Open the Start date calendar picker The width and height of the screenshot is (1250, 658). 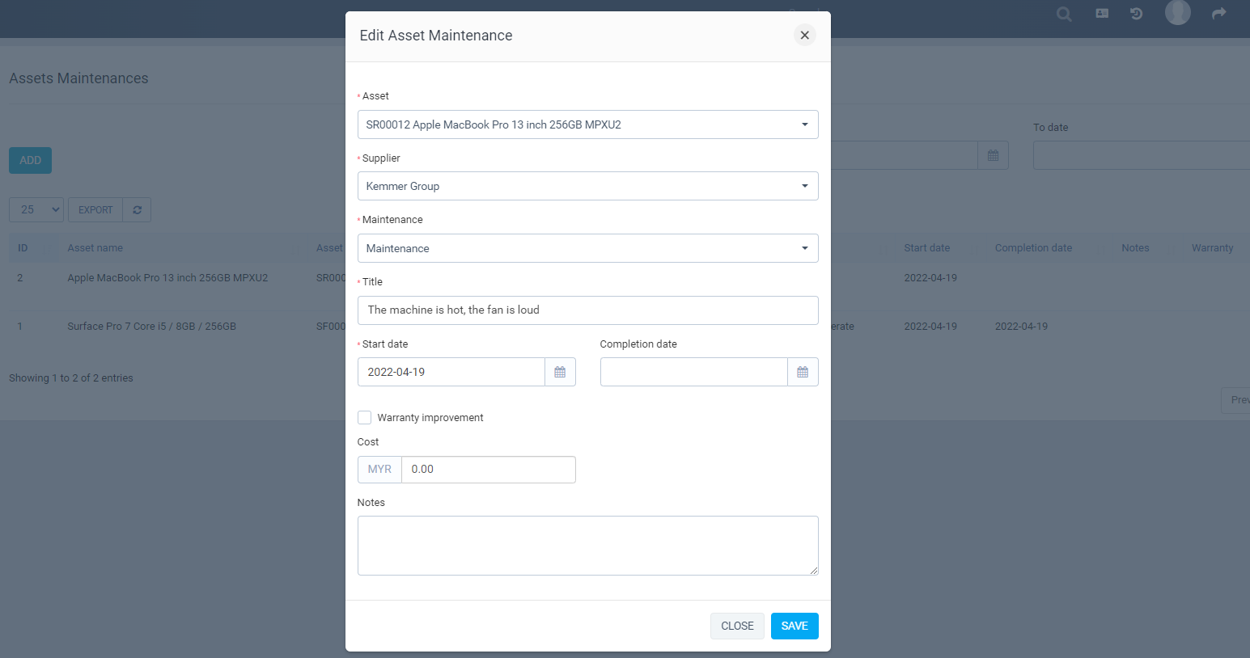tap(560, 372)
